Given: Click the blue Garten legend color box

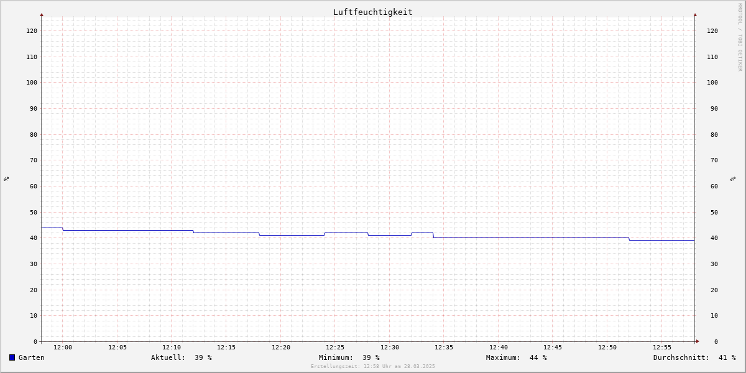Looking at the screenshot, I should [x=12, y=357].
